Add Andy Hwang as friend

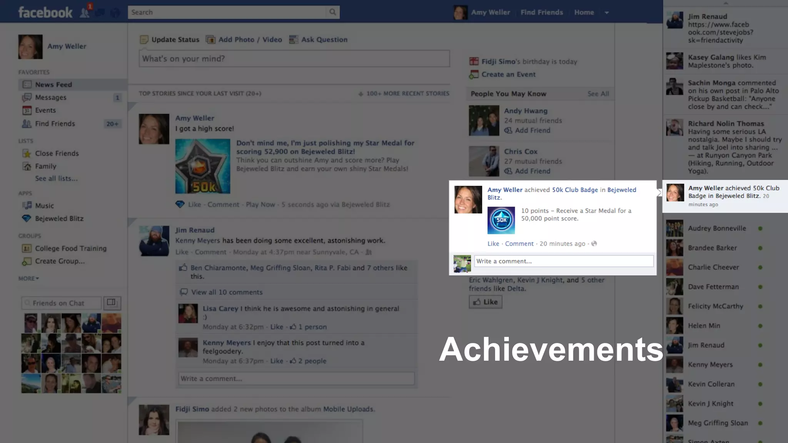click(x=528, y=130)
